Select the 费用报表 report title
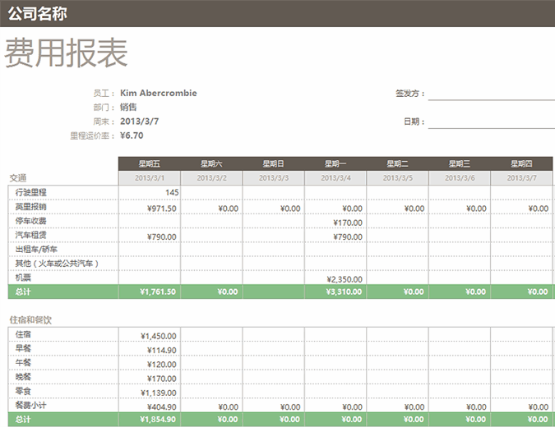This screenshot has height=427, width=555. (67, 53)
